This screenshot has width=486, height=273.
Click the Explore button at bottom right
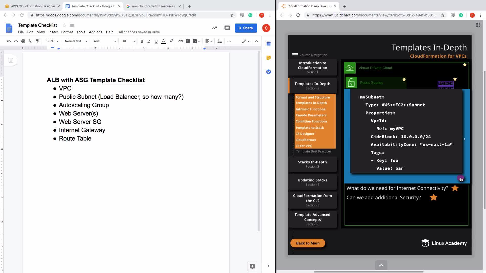(252, 266)
